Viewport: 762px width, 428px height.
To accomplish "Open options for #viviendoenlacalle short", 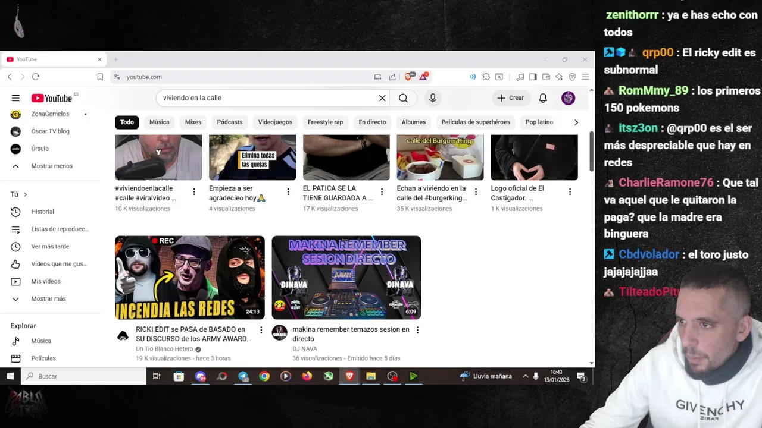I will coord(194,191).
